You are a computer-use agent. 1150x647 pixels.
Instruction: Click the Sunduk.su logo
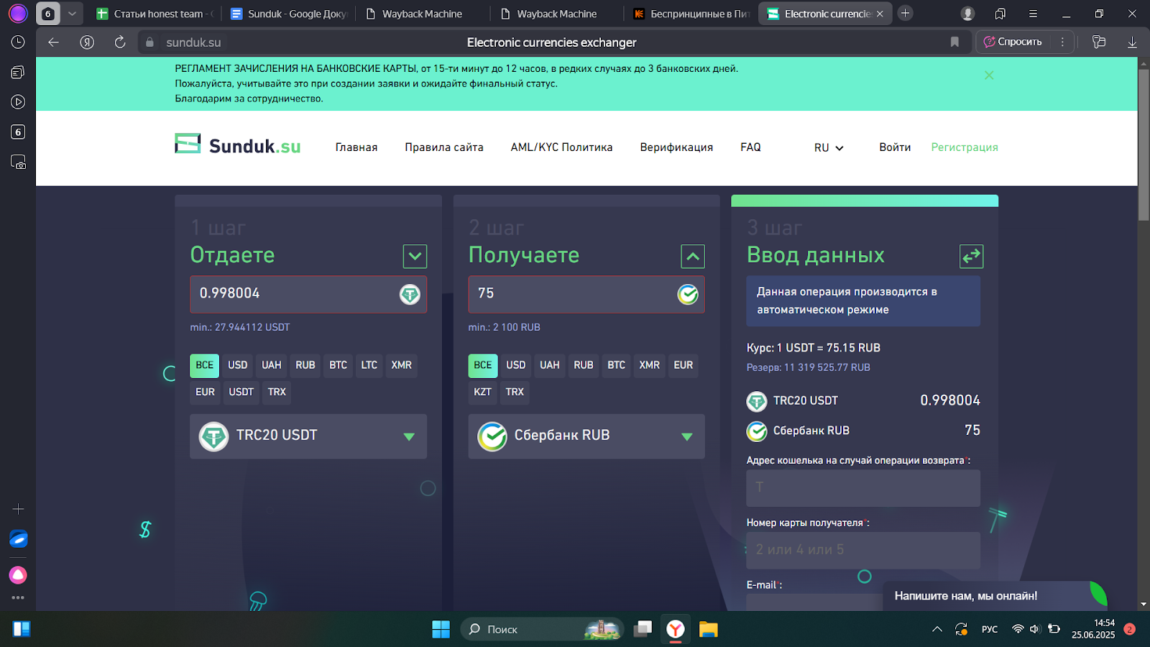pos(237,145)
